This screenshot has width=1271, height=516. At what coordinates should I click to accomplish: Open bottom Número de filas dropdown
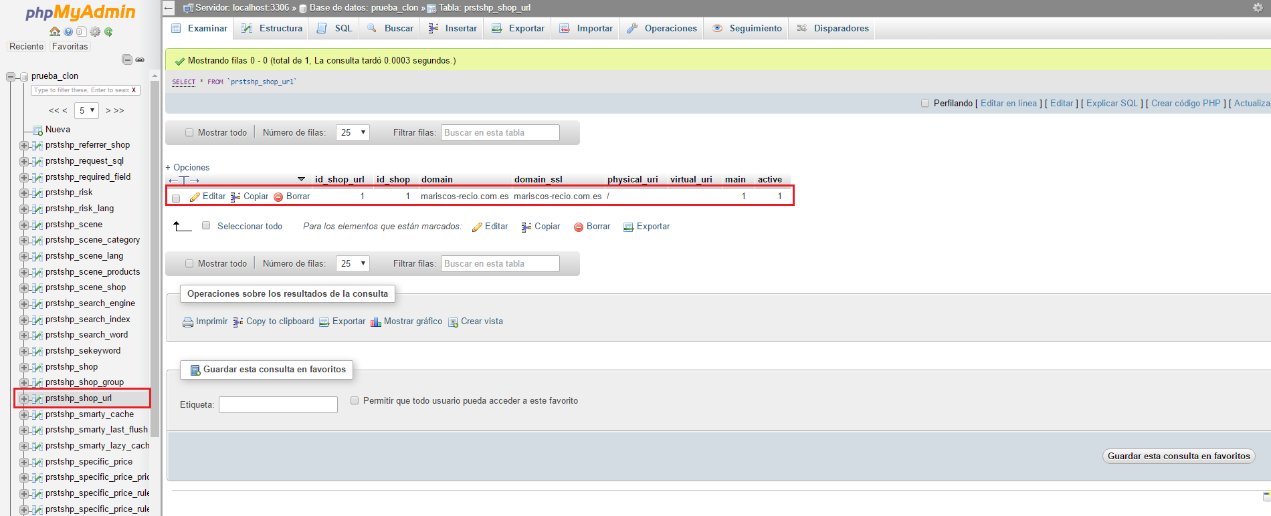(353, 263)
